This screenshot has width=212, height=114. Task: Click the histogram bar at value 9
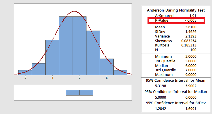[120, 72]
